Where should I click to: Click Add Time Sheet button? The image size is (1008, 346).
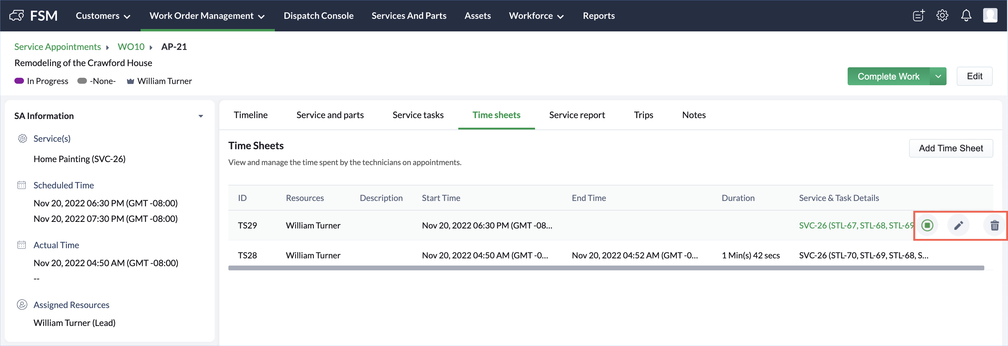(950, 148)
